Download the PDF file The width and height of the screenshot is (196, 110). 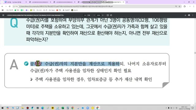coord(185,15)
